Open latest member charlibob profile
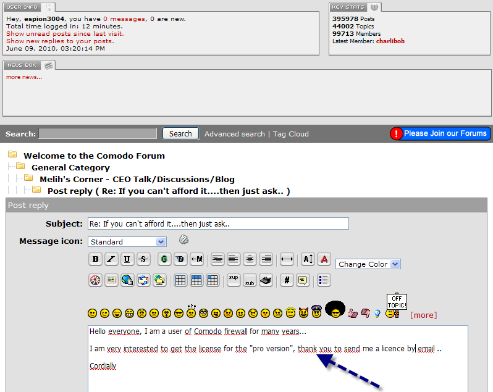Image resolution: width=493 pixels, height=392 pixels. click(390, 41)
